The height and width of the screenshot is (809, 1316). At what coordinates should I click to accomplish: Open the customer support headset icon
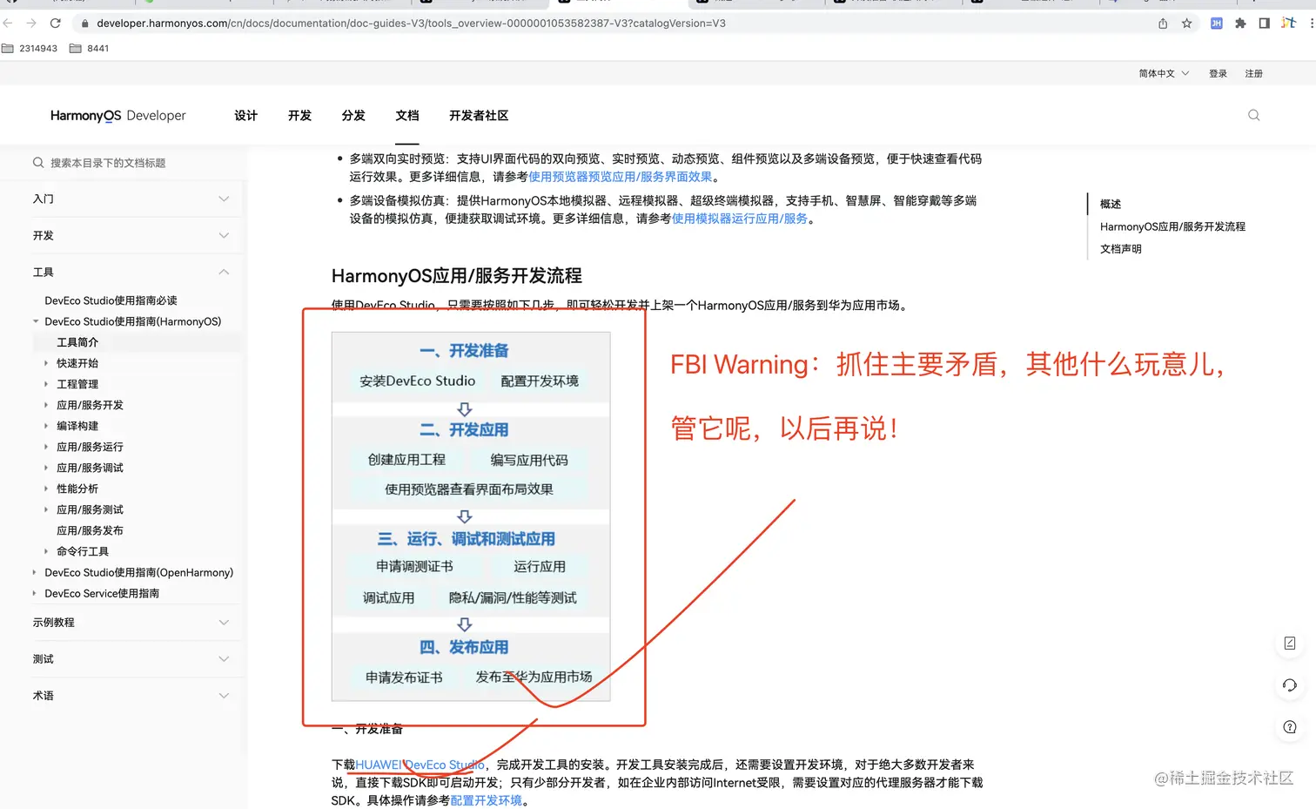pyautogui.click(x=1290, y=685)
